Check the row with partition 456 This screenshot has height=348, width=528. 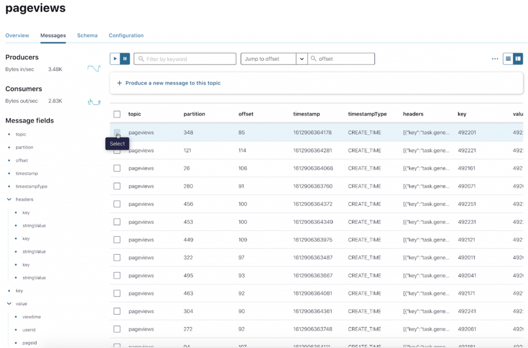(x=117, y=204)
